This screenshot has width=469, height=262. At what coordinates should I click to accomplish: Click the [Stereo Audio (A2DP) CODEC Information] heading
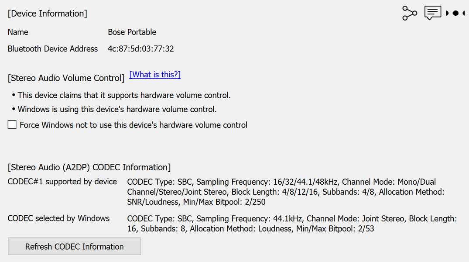(x=89, y=167)
